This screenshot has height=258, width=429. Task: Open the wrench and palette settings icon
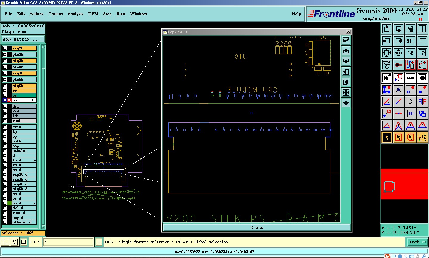387,65
